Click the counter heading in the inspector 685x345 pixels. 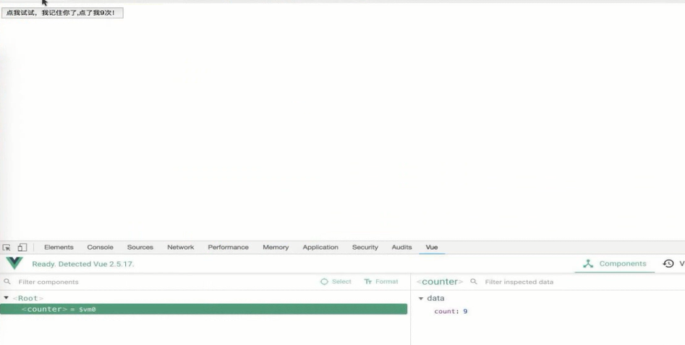point(440,281)
